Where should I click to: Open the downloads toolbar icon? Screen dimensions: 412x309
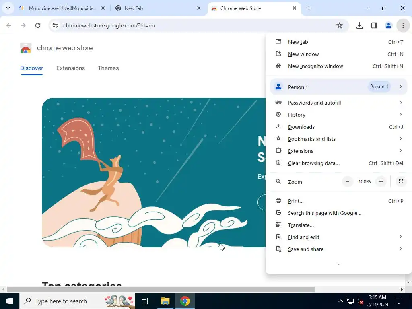[360, 25]
